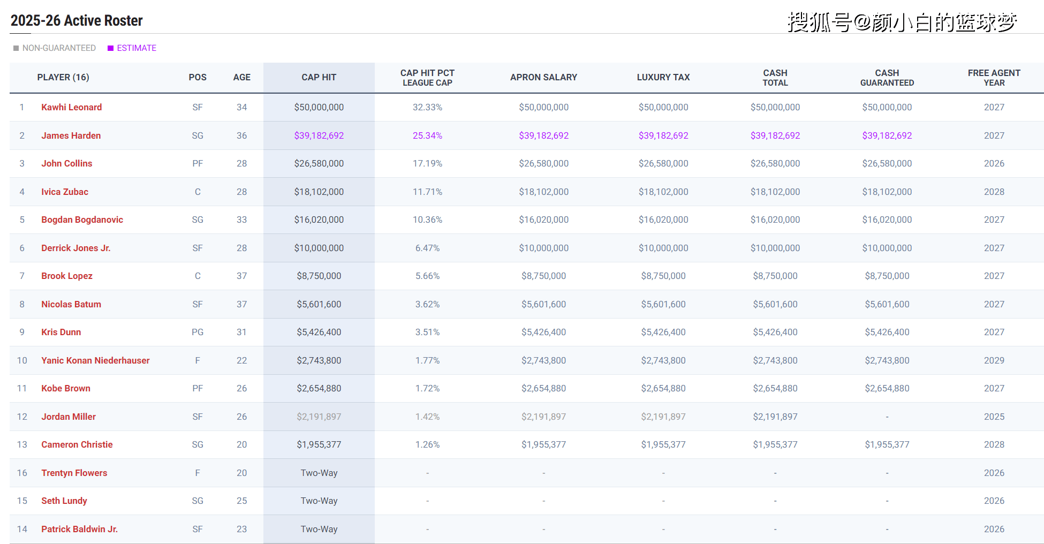This screenshot has height=544, width=1044.
Task: Open John Collins player profile
Action: click(66, 163)
